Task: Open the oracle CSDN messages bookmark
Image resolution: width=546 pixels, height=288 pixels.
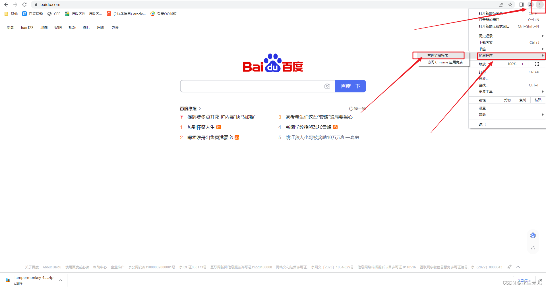Action: pyautogui.click(x=126, y=14)
